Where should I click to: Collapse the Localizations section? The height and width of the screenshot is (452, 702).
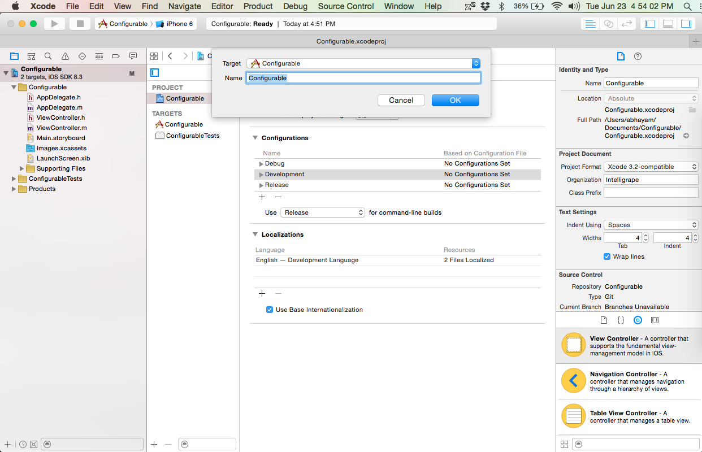click(x=255, y=234)
